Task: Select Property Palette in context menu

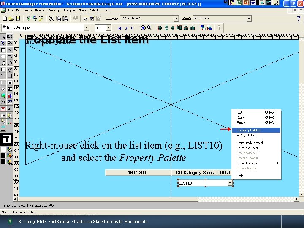Action: pyautogui.click(x=256, y=130)
